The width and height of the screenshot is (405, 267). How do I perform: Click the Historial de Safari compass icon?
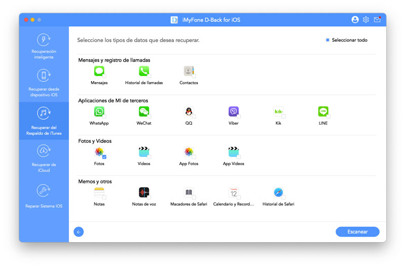[278, 193]
